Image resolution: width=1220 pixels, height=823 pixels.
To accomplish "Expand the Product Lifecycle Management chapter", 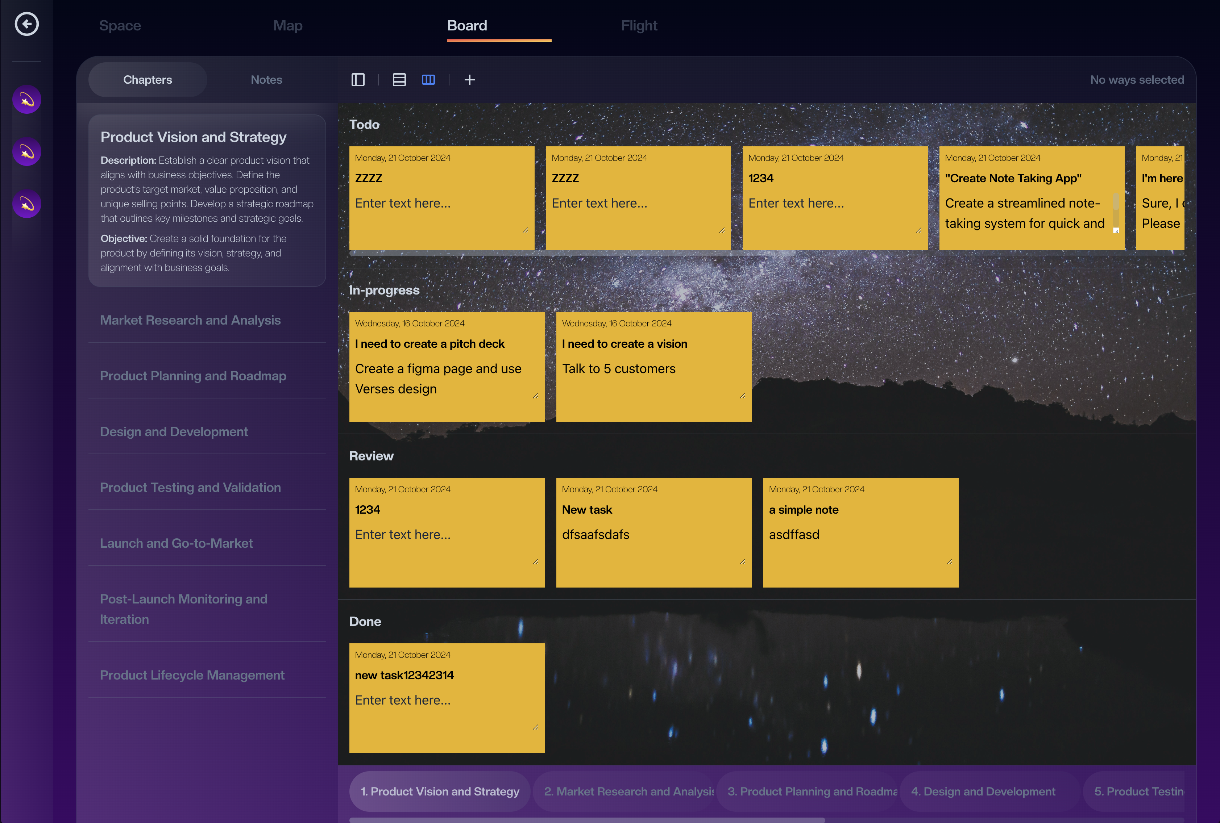I will (192, 675).
